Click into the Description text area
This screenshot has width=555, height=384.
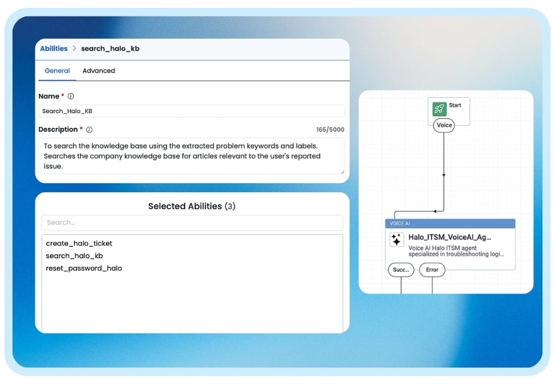pos(191,156)
